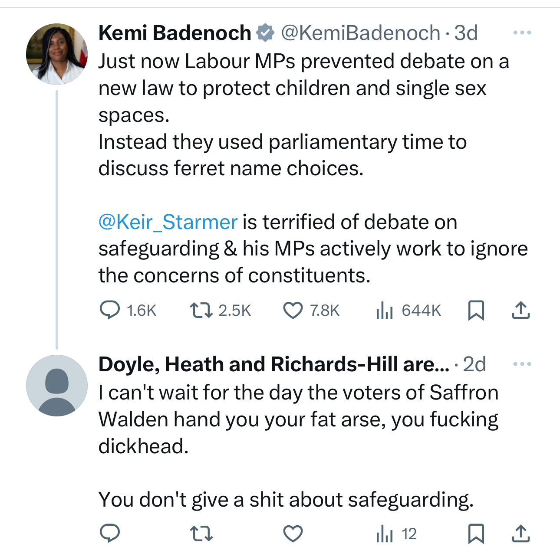
Task: Open the @KemiBadenoch handle profile
Action: coord(360,33)
